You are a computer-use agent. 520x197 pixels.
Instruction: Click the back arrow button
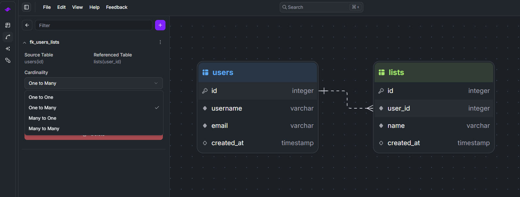pos(27,25)
